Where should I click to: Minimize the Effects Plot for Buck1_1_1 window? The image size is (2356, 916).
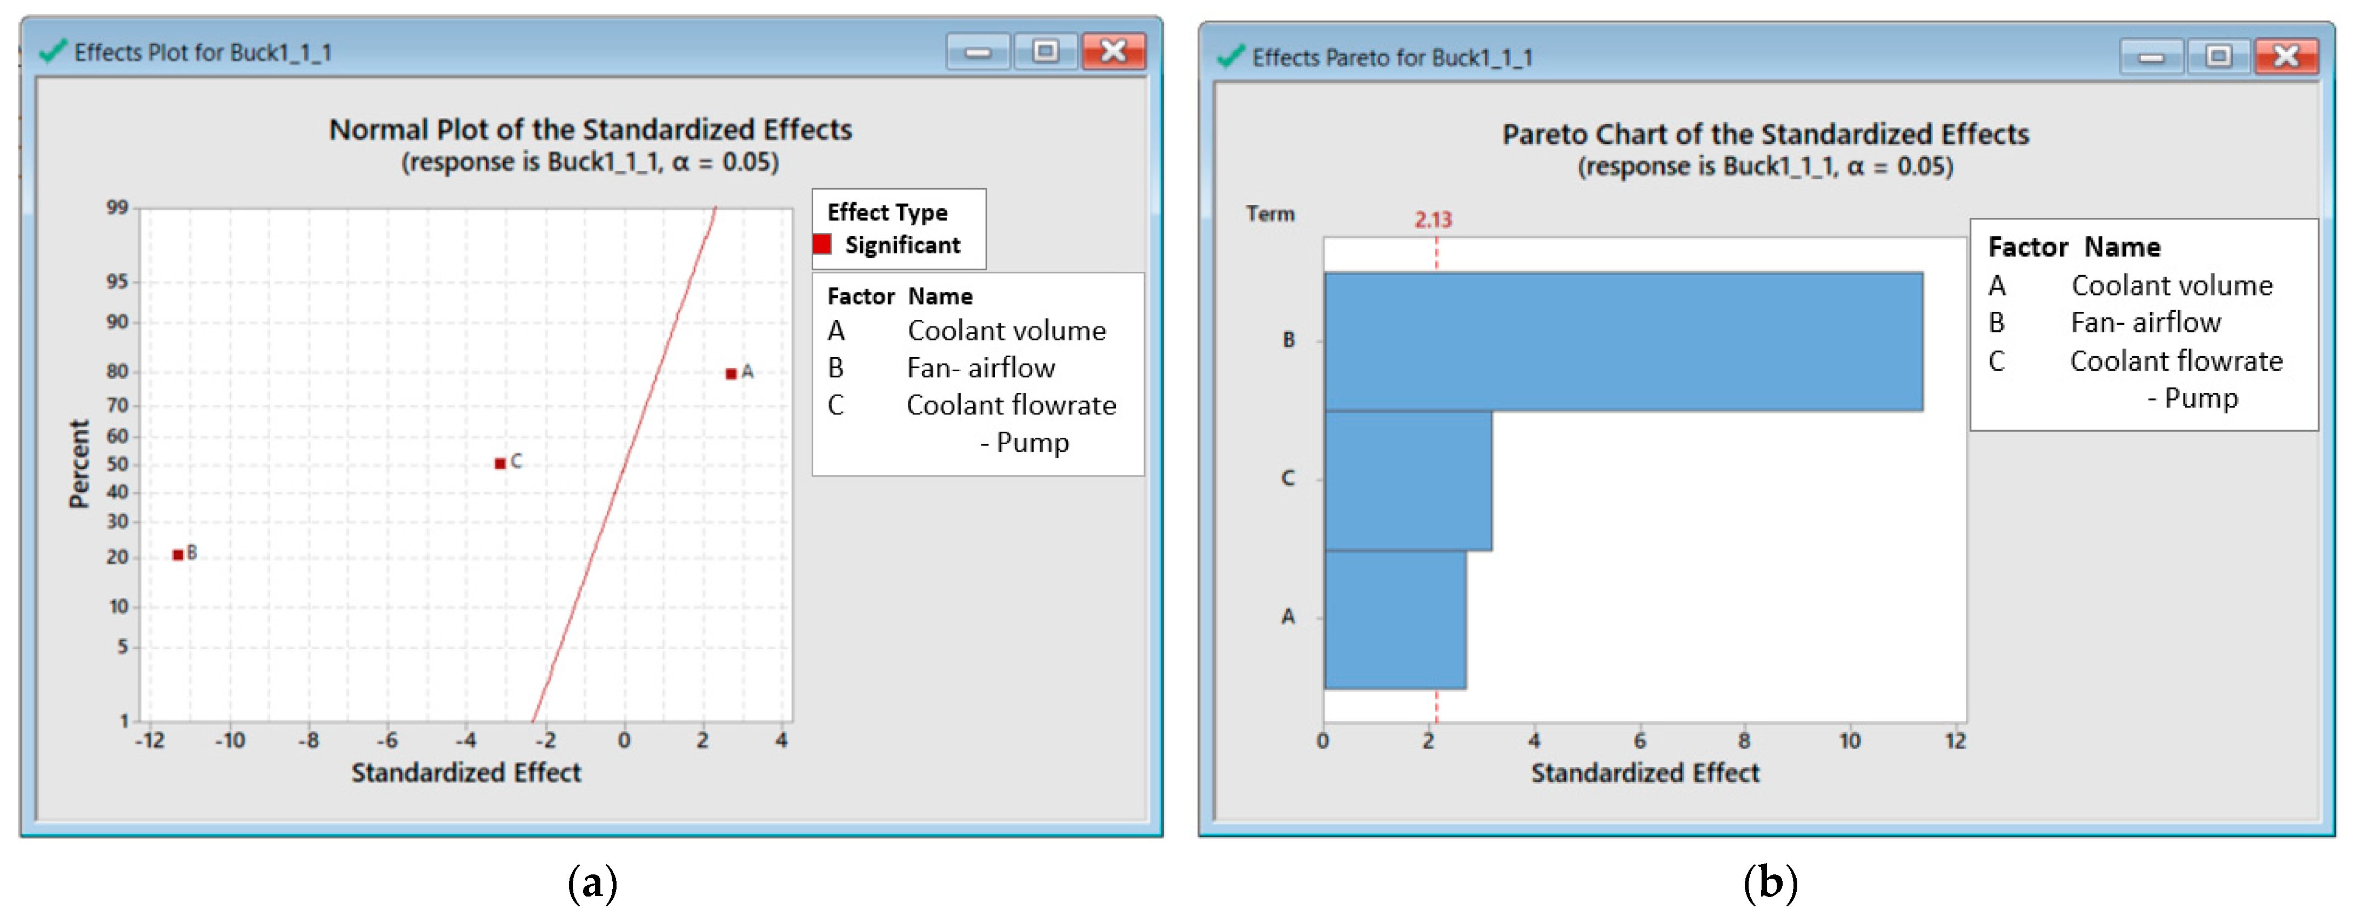pos(978,52)
